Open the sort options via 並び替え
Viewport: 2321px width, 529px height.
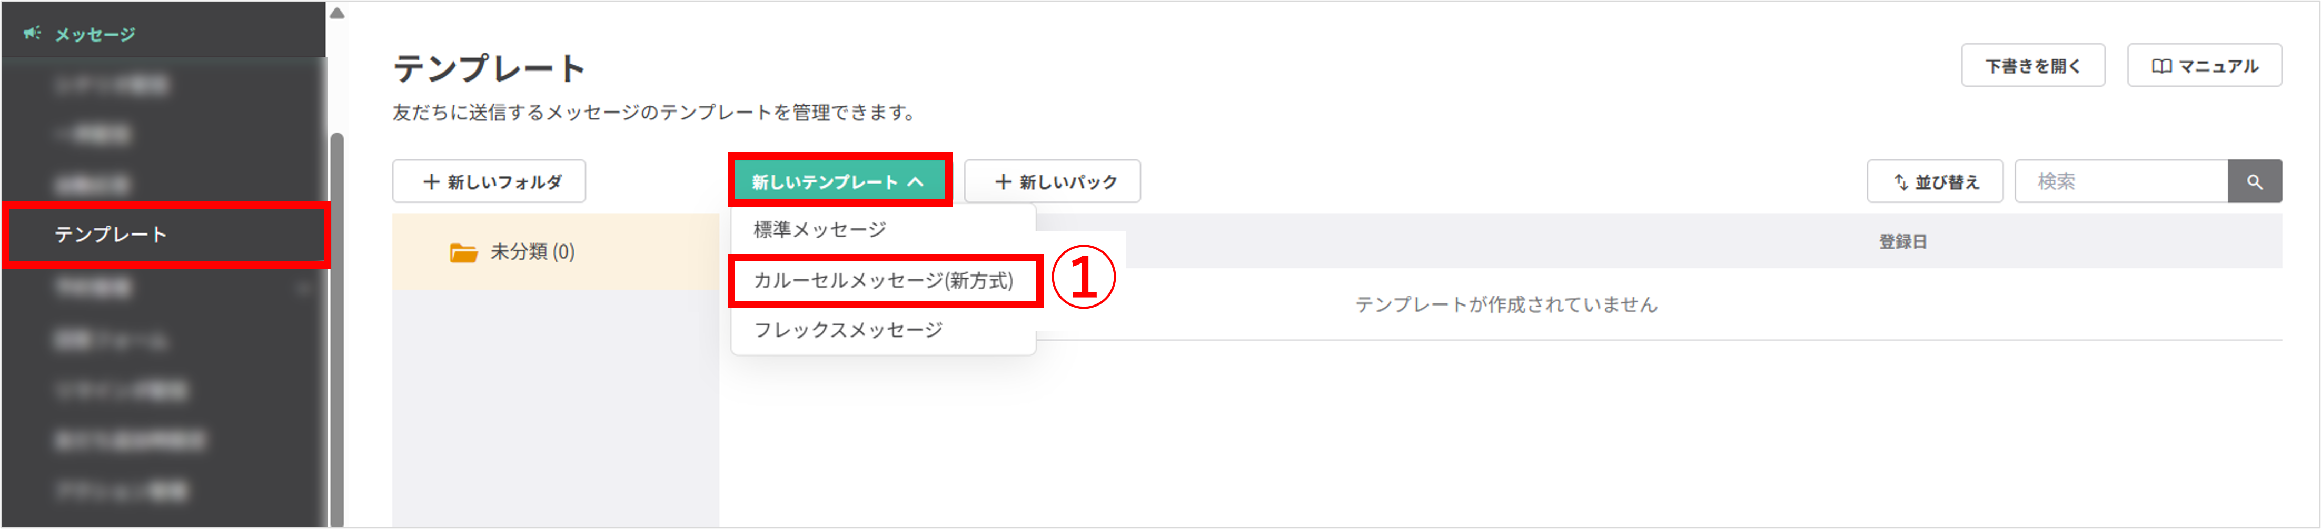[x=1933, y=181]
